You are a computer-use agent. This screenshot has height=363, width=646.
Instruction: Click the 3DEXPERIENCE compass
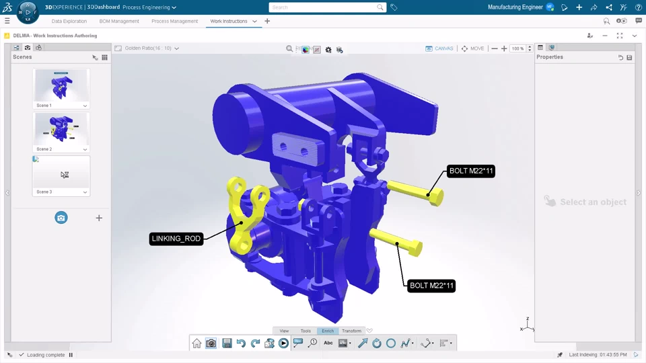point(28,12)
